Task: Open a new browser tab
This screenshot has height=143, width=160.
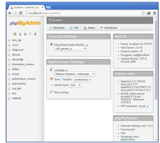Action: (48, 8)
